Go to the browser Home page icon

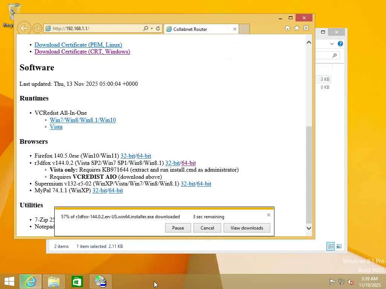[288, 28]
